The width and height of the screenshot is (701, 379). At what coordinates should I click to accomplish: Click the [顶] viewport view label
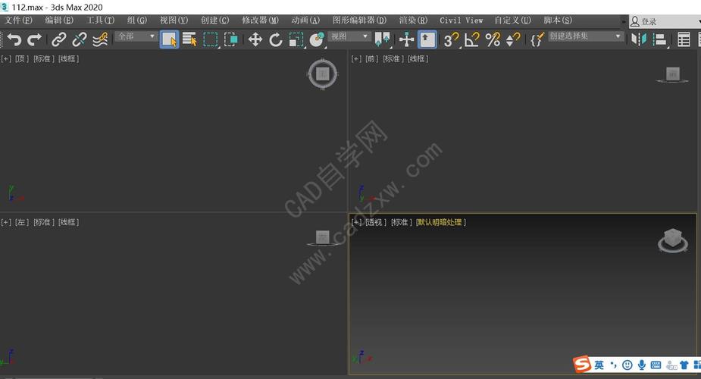click(x=22, y=59)
